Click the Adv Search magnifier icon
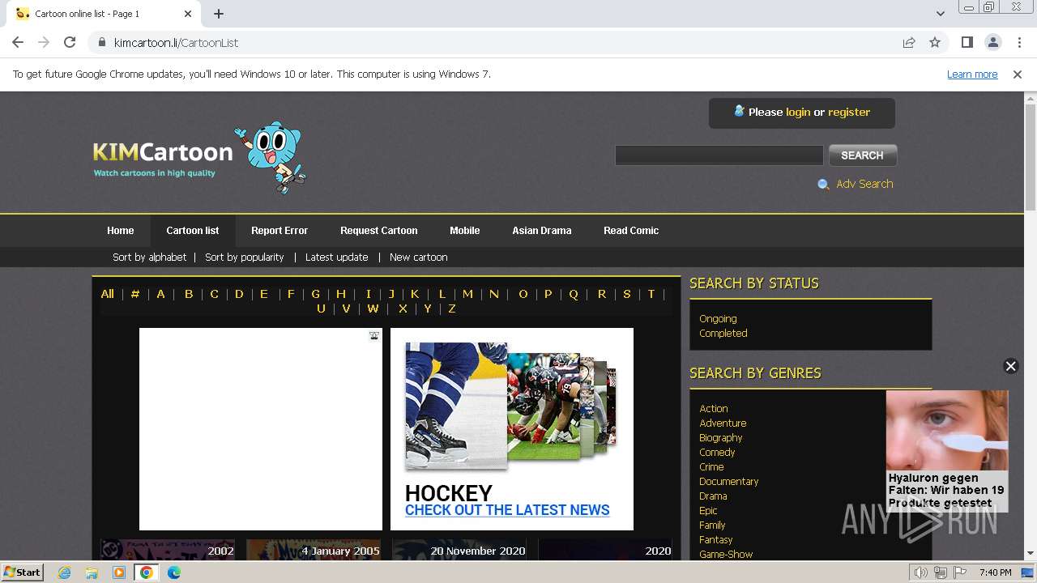This screenshot has height=583, width=1037. pyautogui.click(x=823, y=185)
